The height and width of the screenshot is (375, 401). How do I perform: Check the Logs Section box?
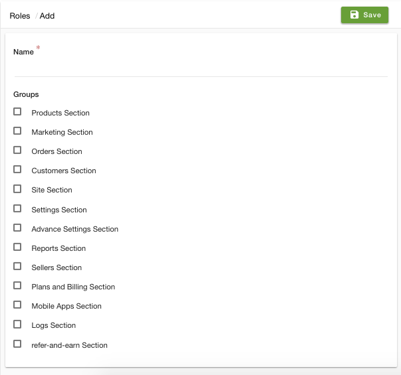[x=17, y=324]
